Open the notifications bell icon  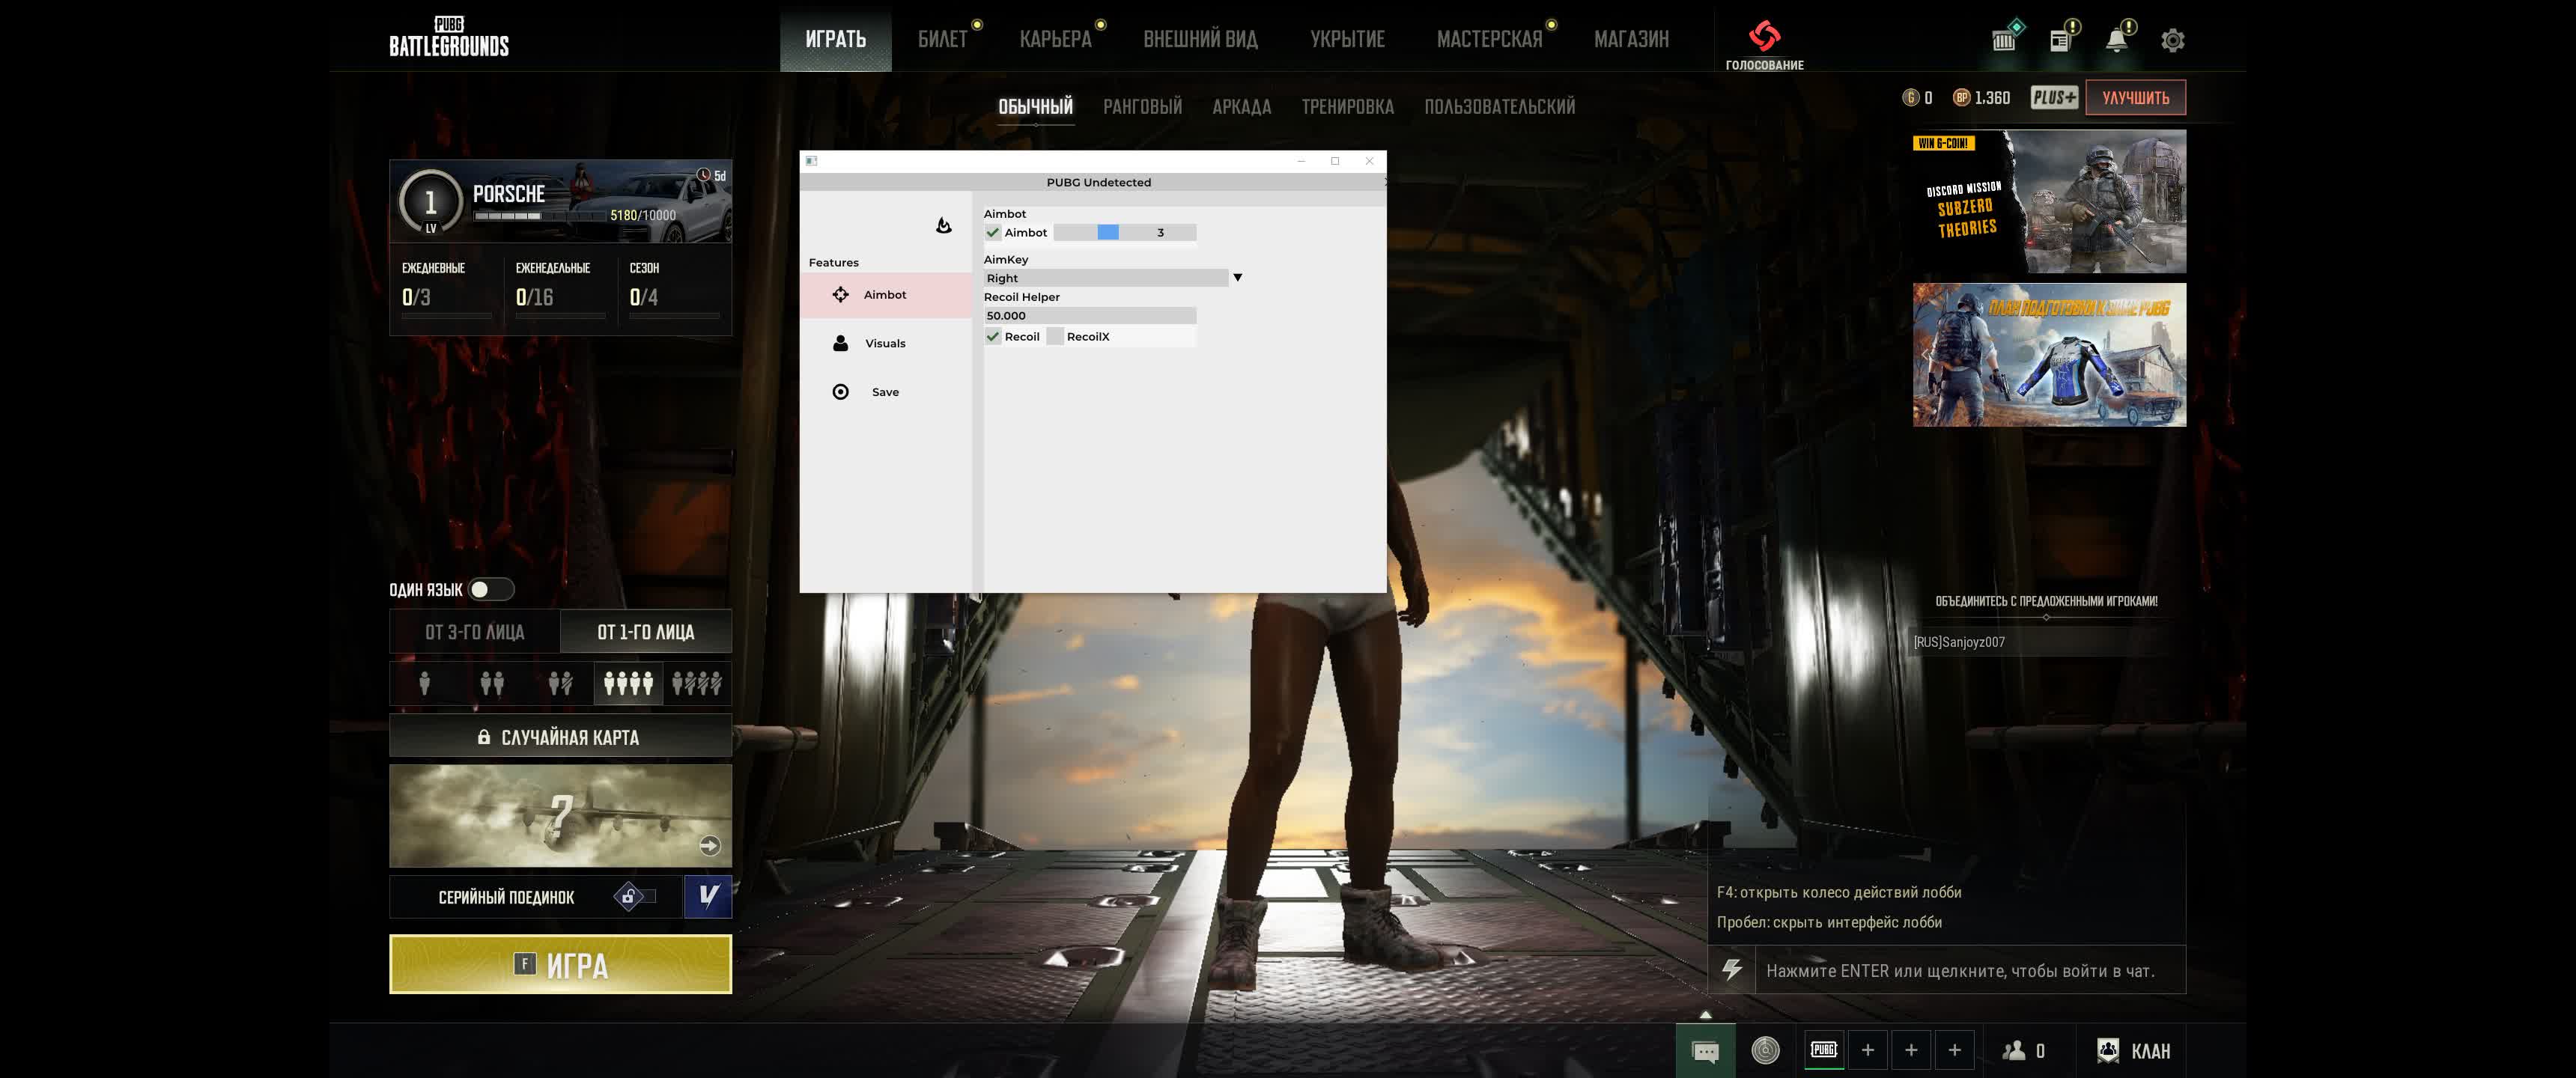(x=2116, y=40)
